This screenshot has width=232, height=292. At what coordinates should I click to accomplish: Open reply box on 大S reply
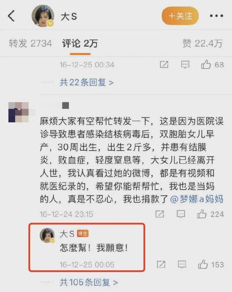tap(182, 265)
